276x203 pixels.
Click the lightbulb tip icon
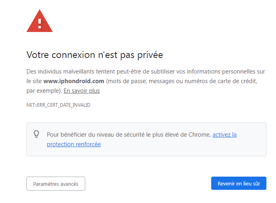(36, 134)
